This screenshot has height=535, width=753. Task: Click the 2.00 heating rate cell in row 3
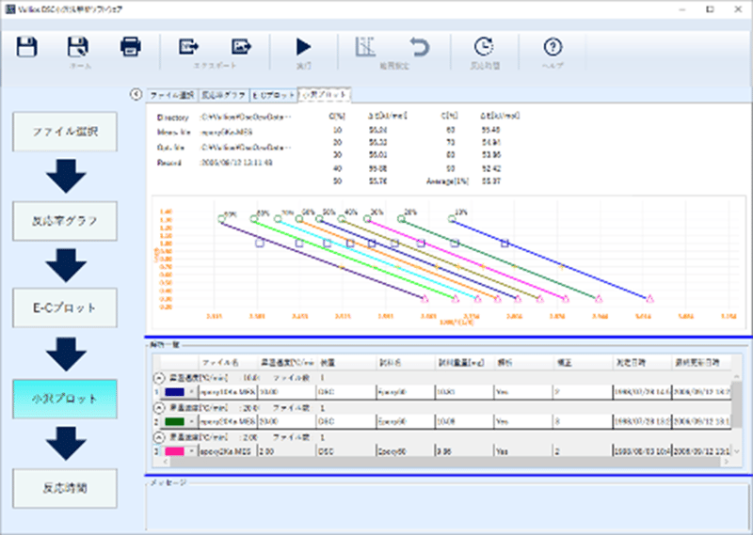tap(287, 451)
